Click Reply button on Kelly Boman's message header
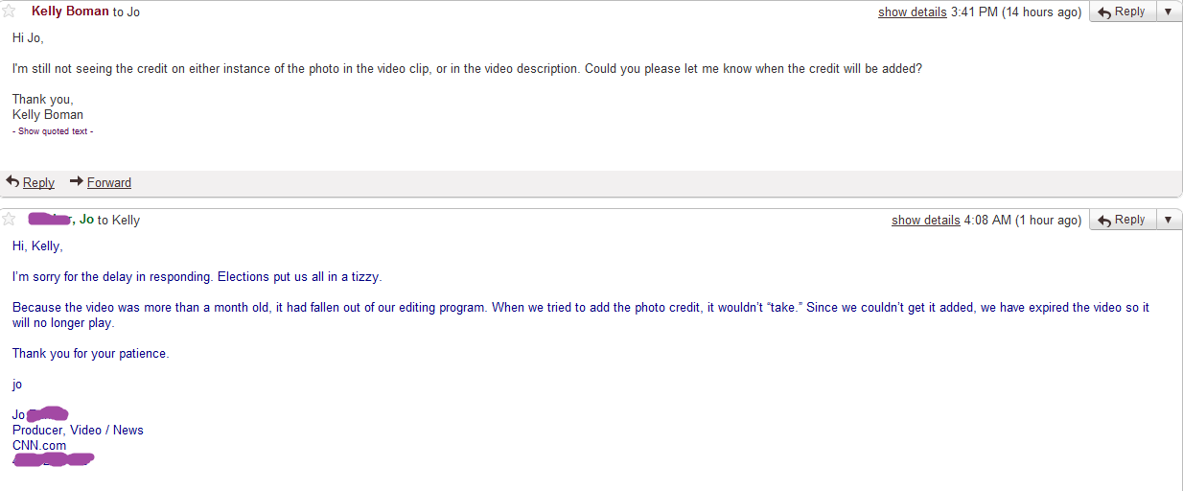This screenshot has width=1183, height=491. pyautogui.click(x=1122, y=12)
